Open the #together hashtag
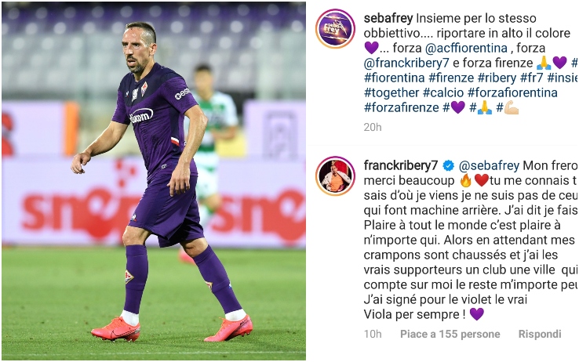This screenshot has height=362, width=579. point(391,92)
